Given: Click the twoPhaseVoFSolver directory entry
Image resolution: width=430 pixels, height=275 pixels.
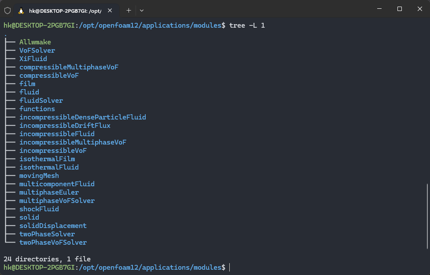Looking at the screenshot, I should coord(53,242).
